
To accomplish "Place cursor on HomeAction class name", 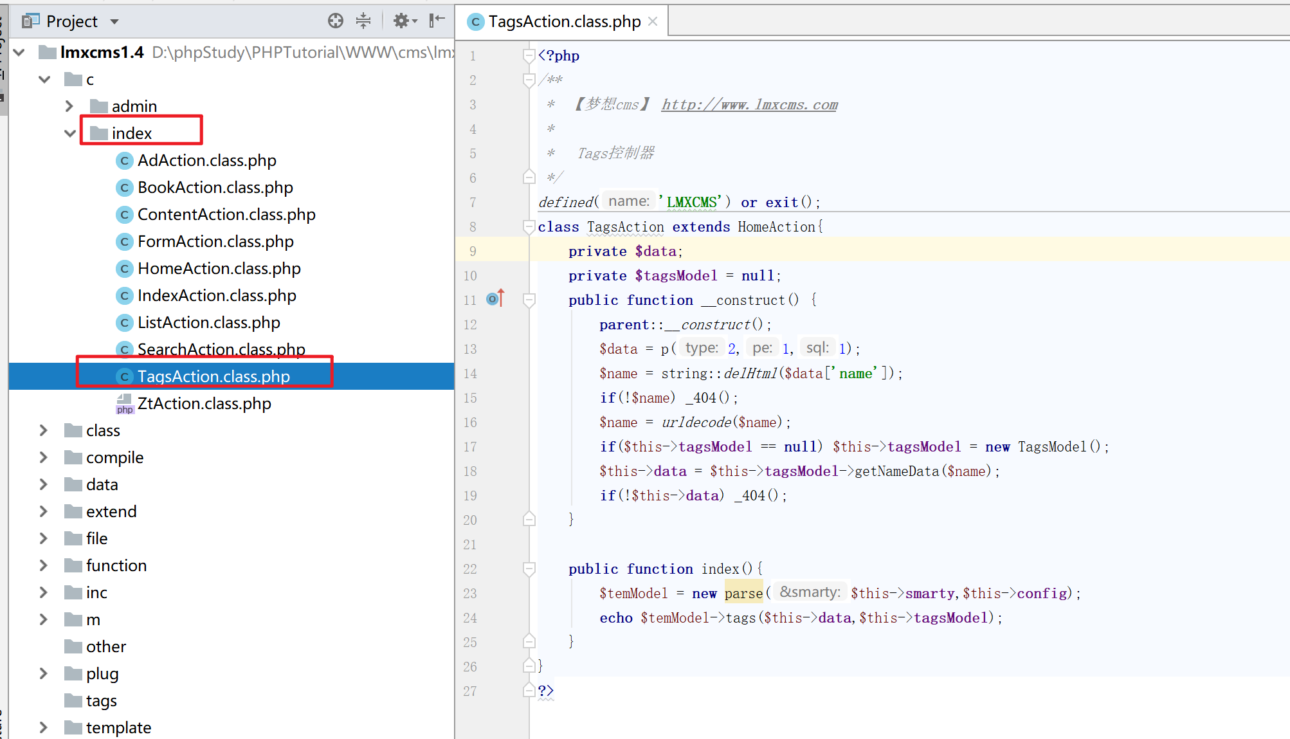I will [x=777, y=227].
